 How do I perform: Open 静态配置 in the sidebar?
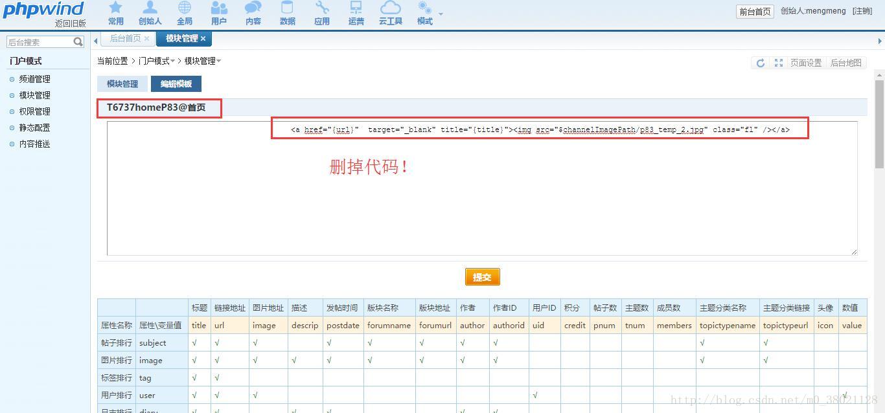[34, 128]
